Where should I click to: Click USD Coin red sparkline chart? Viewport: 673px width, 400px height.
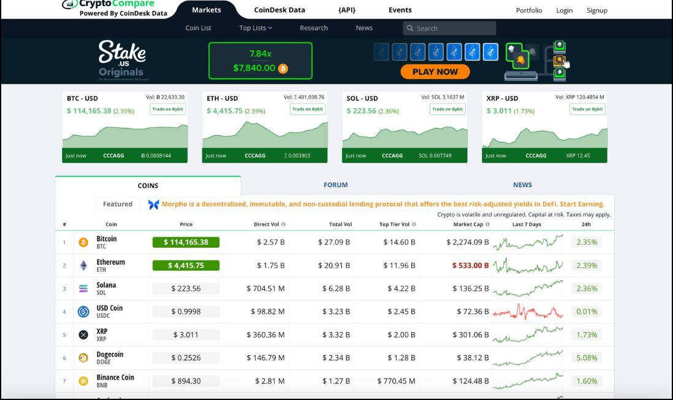528,312
